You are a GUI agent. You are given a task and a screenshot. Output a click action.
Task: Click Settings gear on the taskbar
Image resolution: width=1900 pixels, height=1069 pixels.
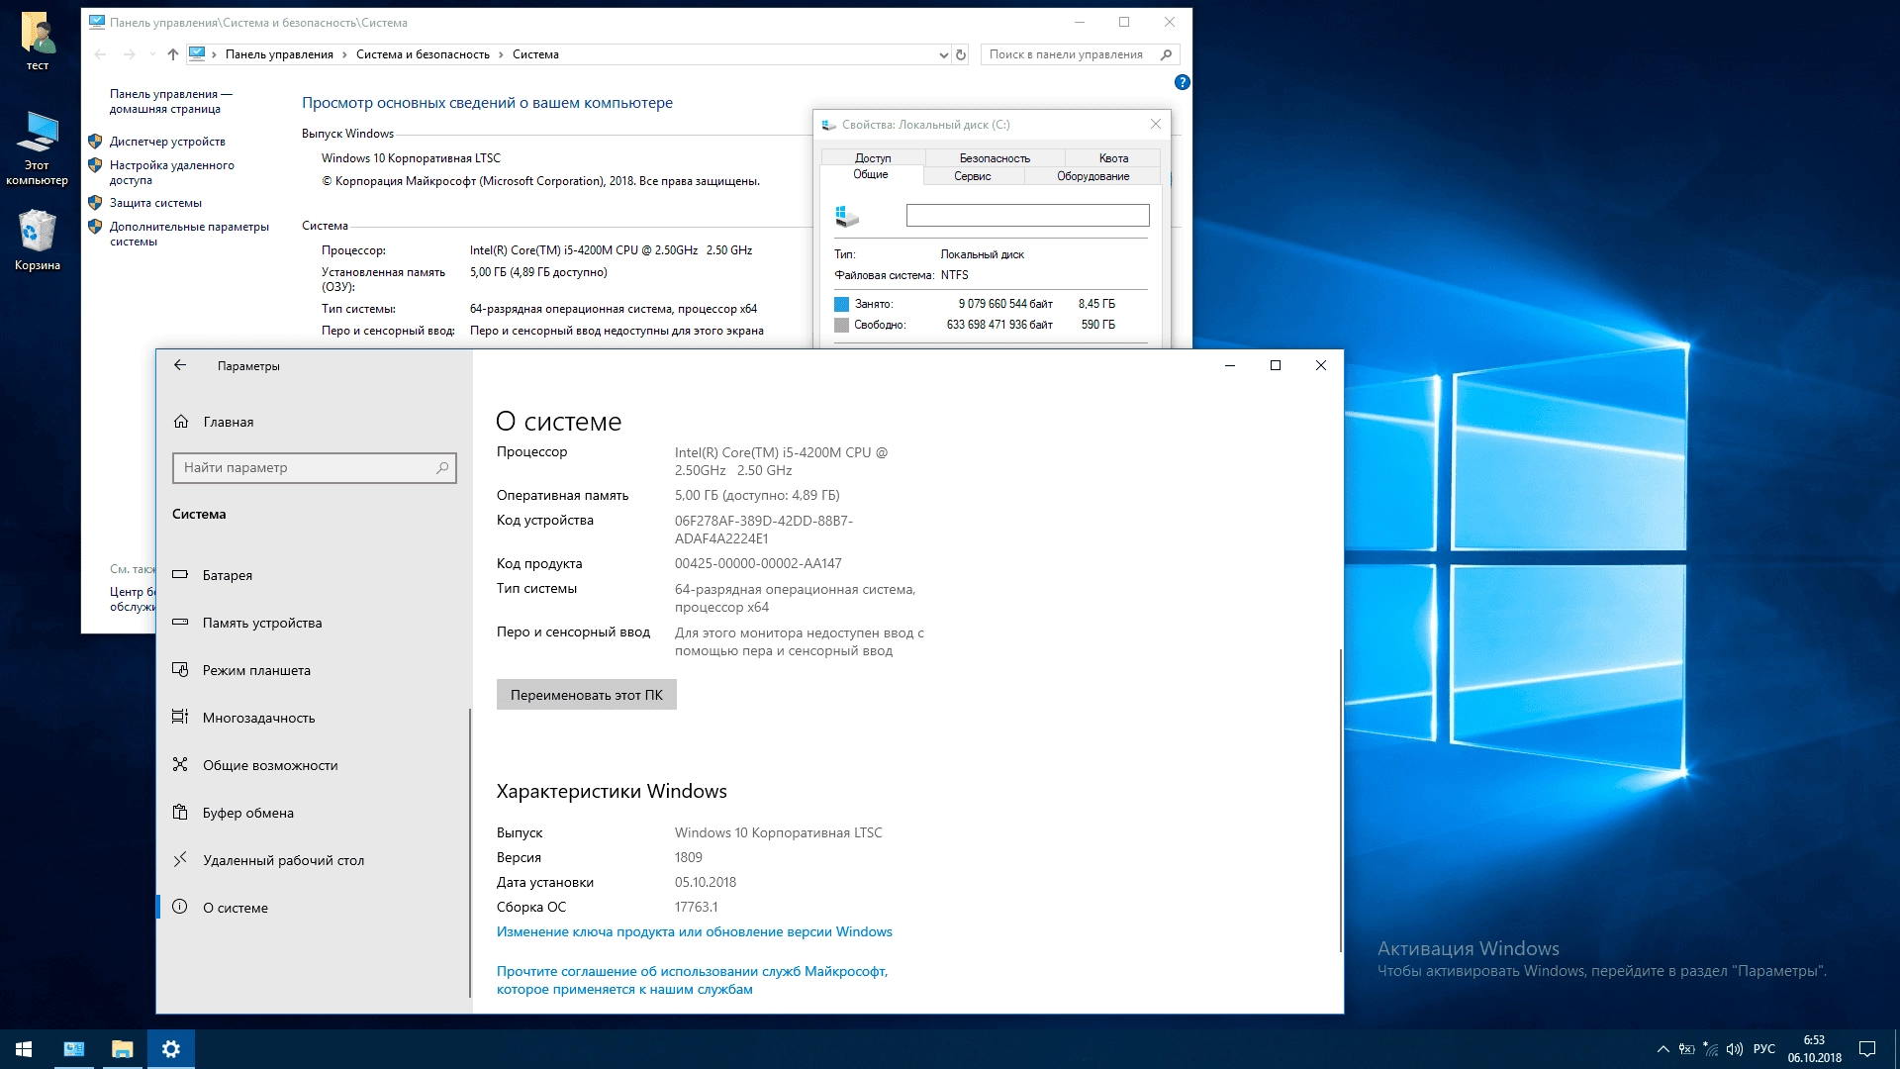171,1049
